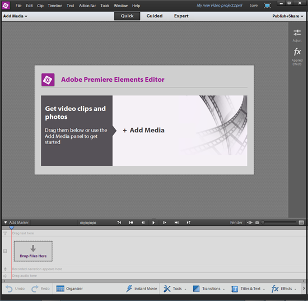This screenshot has height=301, width=308.
Task: Open the Edit menu
Action: (x=29, y=6)
